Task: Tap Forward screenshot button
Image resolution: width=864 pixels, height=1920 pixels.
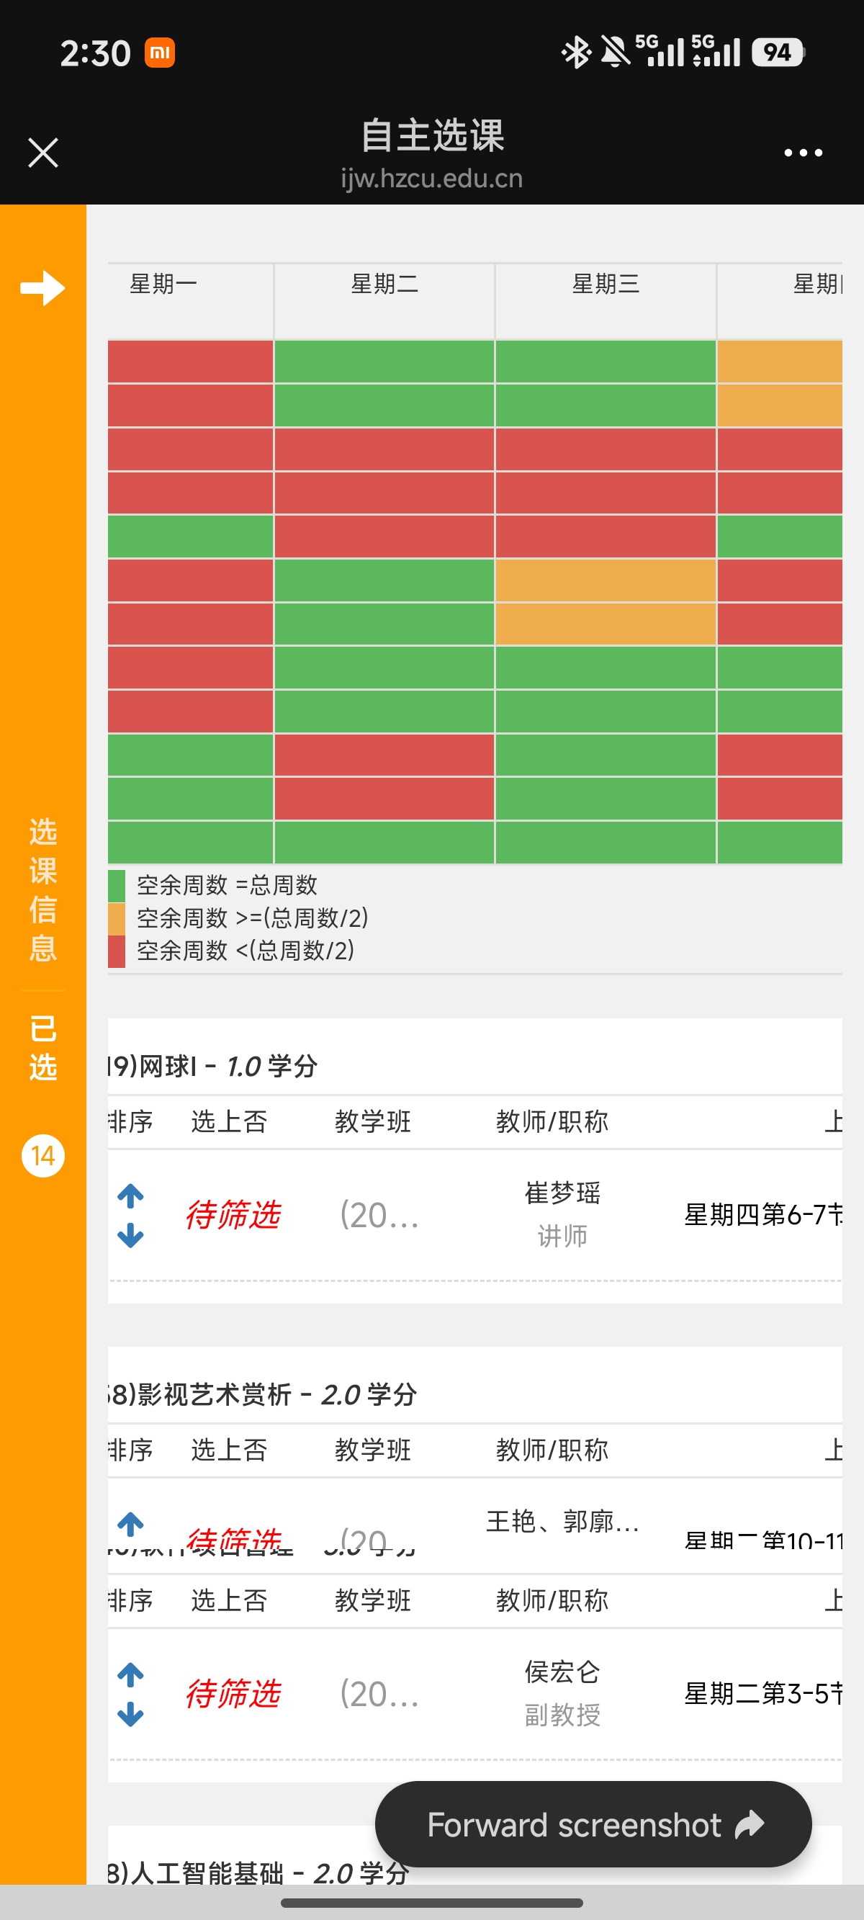Action: [593, 1823]
